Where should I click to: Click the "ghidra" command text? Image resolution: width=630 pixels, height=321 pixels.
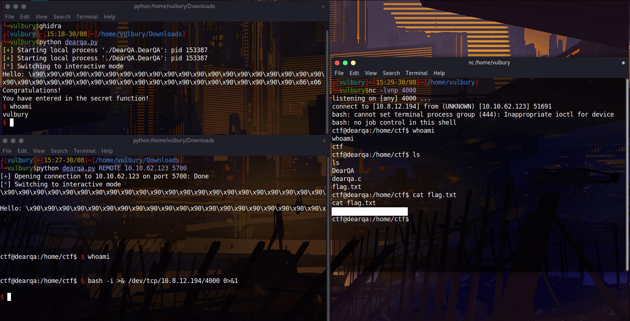pyautogui.click(x=50, y=26)
